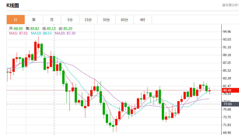Image resolution: width=239 pixels, height=135 pixels.
Task: Click the K线图 heading
Action: pos(13,5)
